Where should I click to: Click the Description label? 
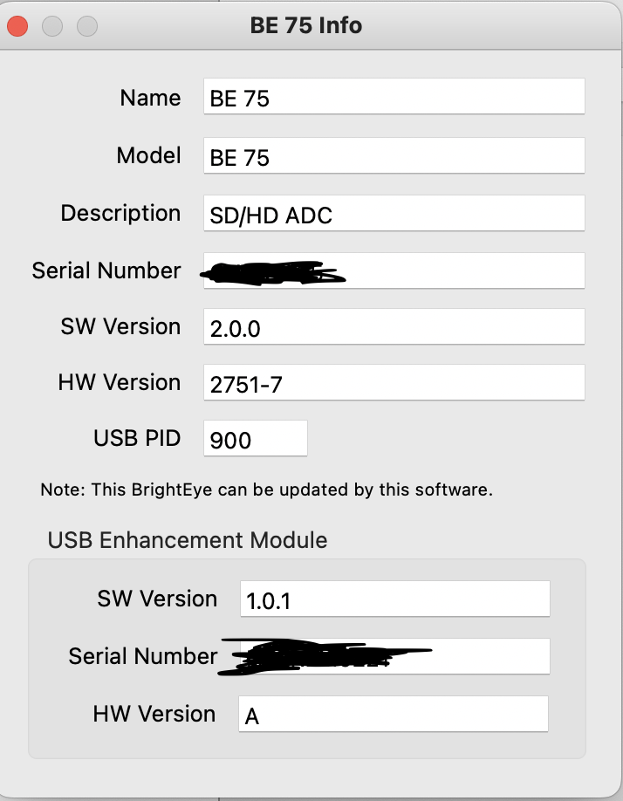coord(120,213)
